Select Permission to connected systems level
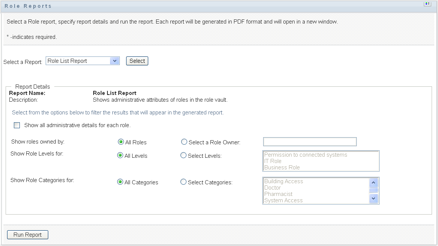 (x=305, y=155)
